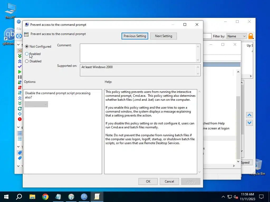Select the Checking refresh filter icon
Screen dimensions: 270x202
tap(20, 109)
